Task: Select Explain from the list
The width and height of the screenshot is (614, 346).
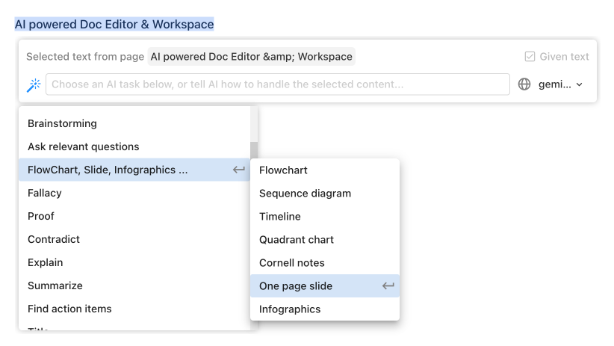Action: pos(46,262)
